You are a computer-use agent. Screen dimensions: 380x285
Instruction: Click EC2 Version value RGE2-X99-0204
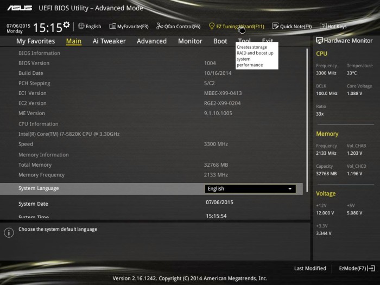coord(223,103)
